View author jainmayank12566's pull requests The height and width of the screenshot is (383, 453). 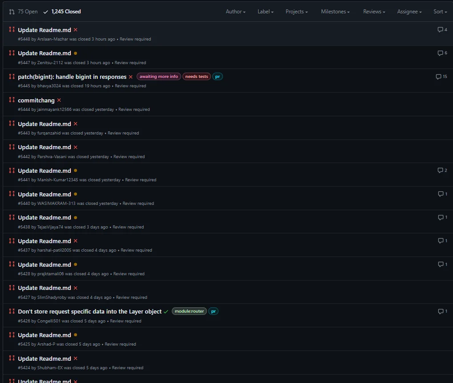(54, 110)
